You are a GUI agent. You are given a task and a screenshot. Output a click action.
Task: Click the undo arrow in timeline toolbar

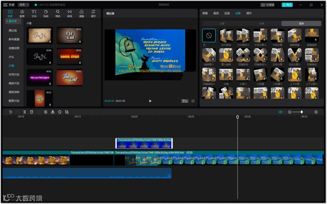point(10,112)
